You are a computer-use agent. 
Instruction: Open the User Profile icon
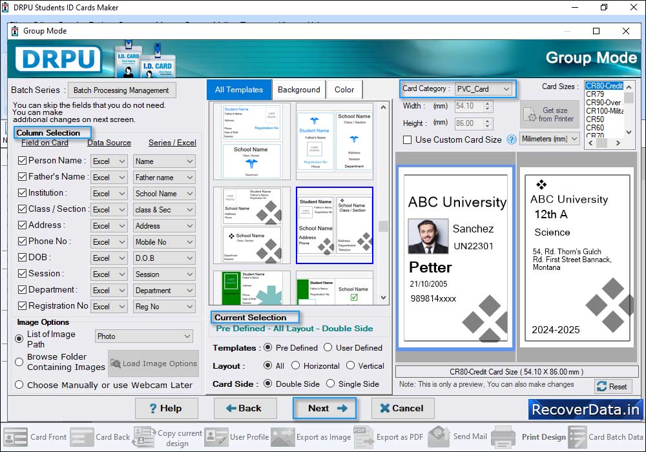click(x=216, y=437)
